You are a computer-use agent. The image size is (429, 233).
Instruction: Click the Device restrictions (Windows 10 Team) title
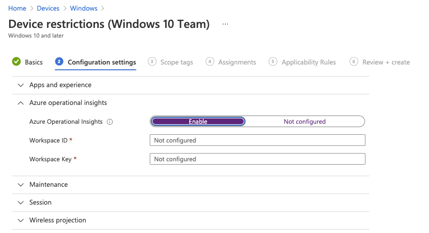(x=109, y=24)
